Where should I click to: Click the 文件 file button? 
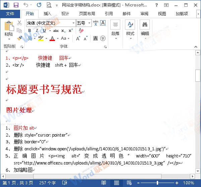10,14
